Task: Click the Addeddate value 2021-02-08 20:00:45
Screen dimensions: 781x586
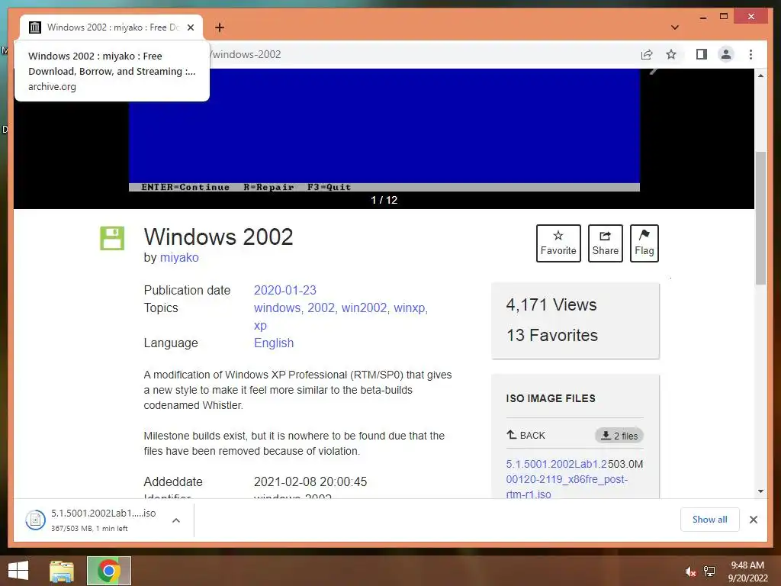Action: point(310,482)
